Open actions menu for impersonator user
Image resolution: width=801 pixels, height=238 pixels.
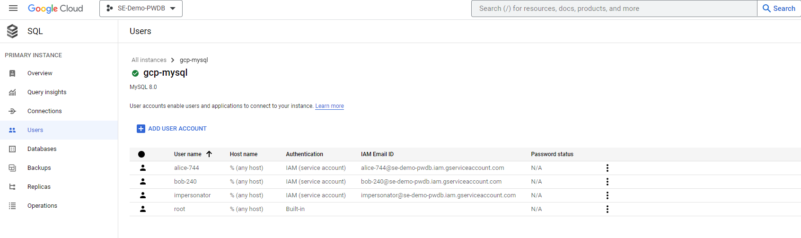point(607,195)
